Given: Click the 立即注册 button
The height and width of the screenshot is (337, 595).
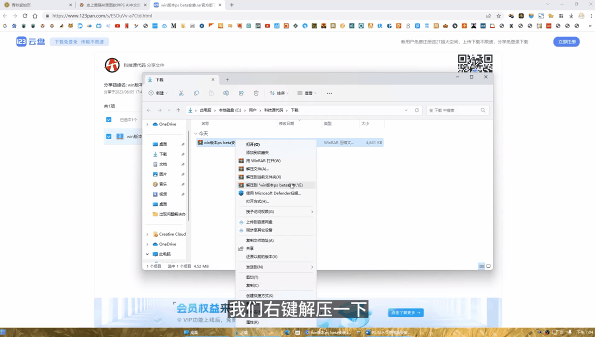Looking at the screenshot, I should coord(566,41).
